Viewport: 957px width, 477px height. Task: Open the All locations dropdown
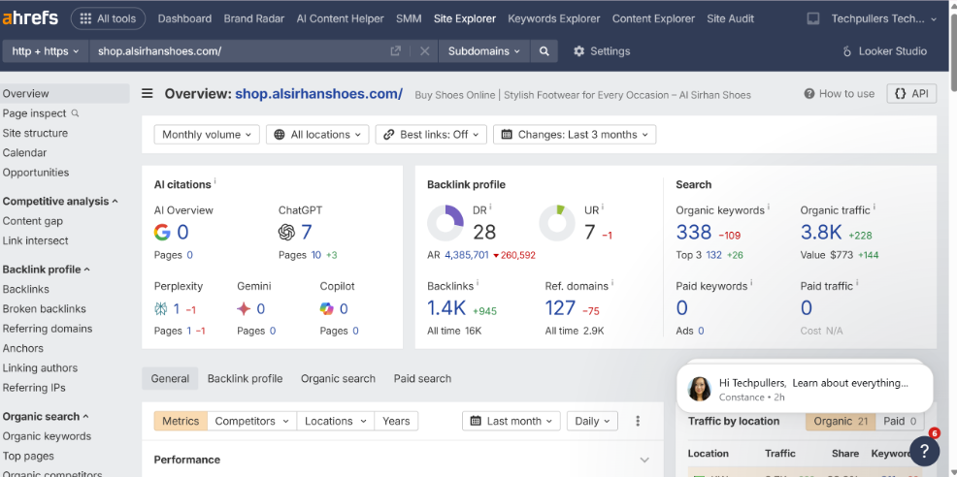317,135
